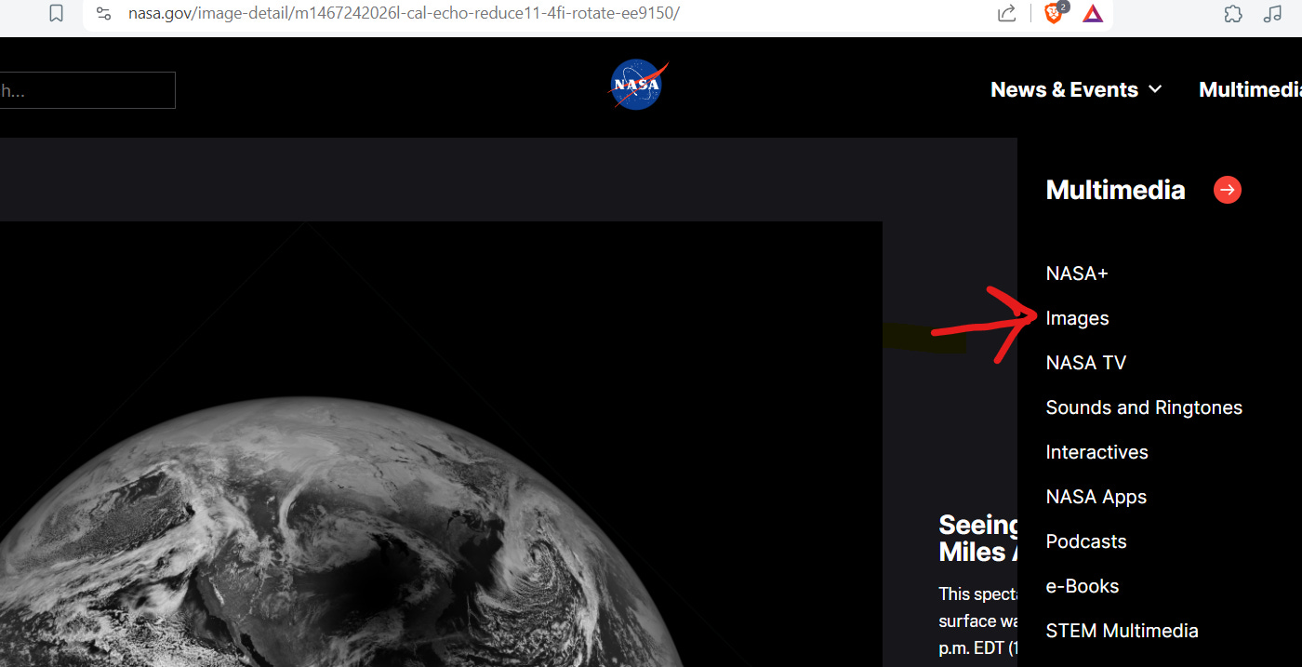Expand the News & Events dropdown
The width and height of the screenshot is (1302, 667).
click(1076, 89)
